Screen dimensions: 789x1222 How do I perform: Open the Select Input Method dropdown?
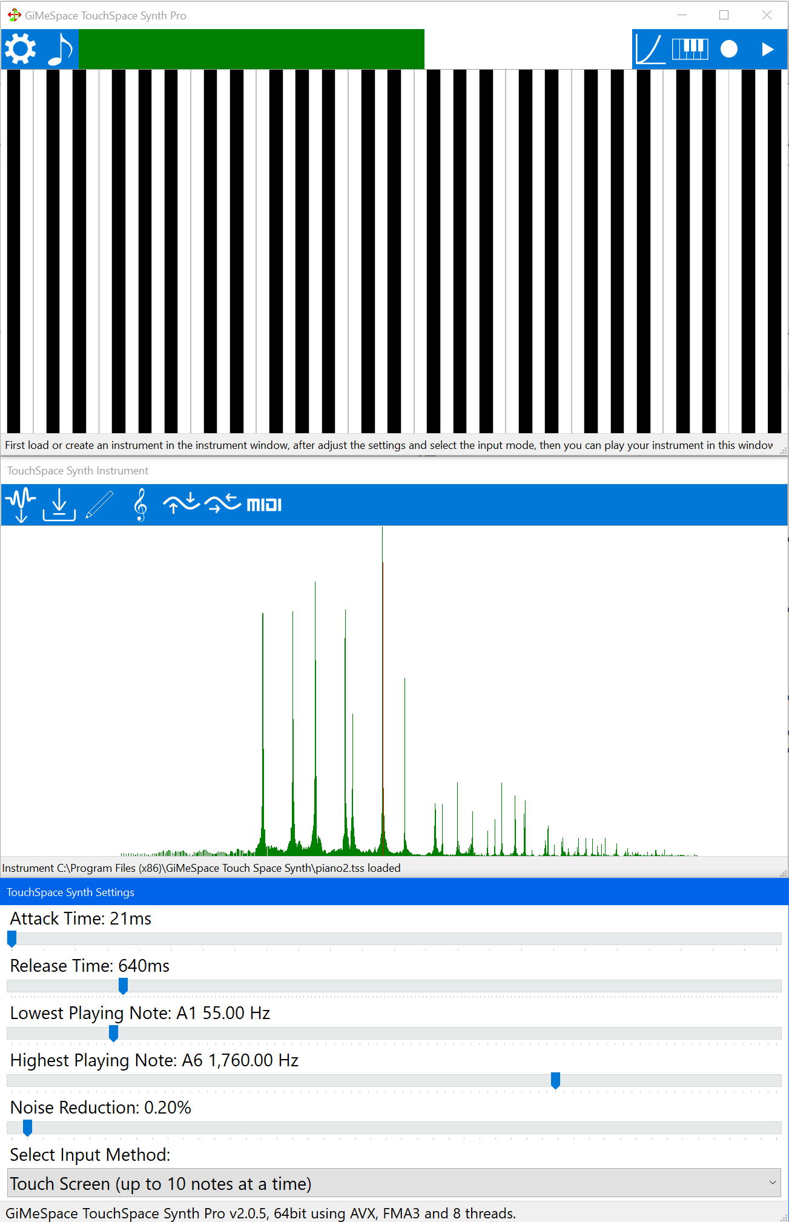tap(394, 1183)
